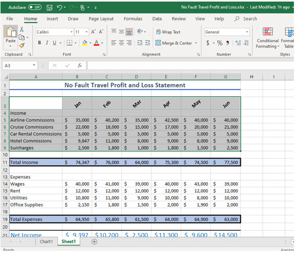Image resolution: width=297 pixels, height=257 pixels.
Task: Click the Select All corner triangle
Action: [6, 77]
